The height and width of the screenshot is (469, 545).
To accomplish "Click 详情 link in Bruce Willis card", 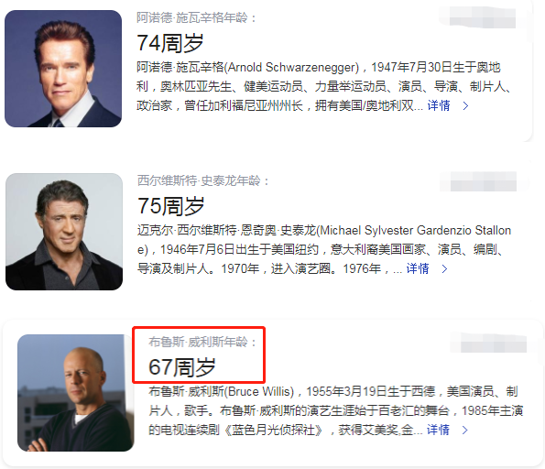I will (x=438, y=430).
